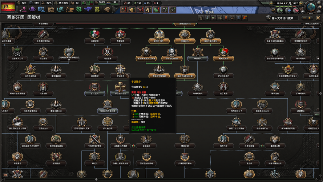This screenshot has width=323, height=182.
Task: Open the intelligence agency eye icon
Action: tap(32, 9)
